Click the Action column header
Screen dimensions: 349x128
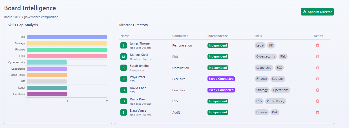click(319, 36)
